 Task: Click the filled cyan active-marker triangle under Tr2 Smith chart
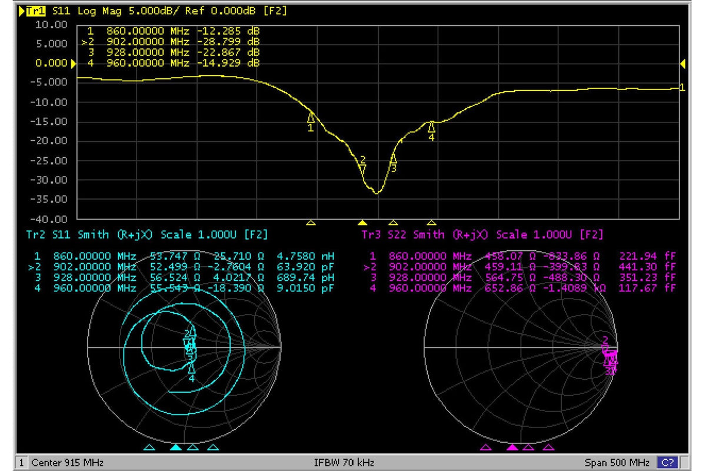click(x=175, y=447)
